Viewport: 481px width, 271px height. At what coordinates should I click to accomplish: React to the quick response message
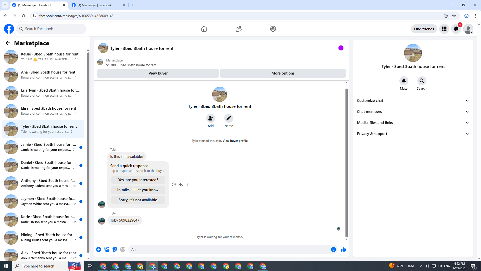174,184
